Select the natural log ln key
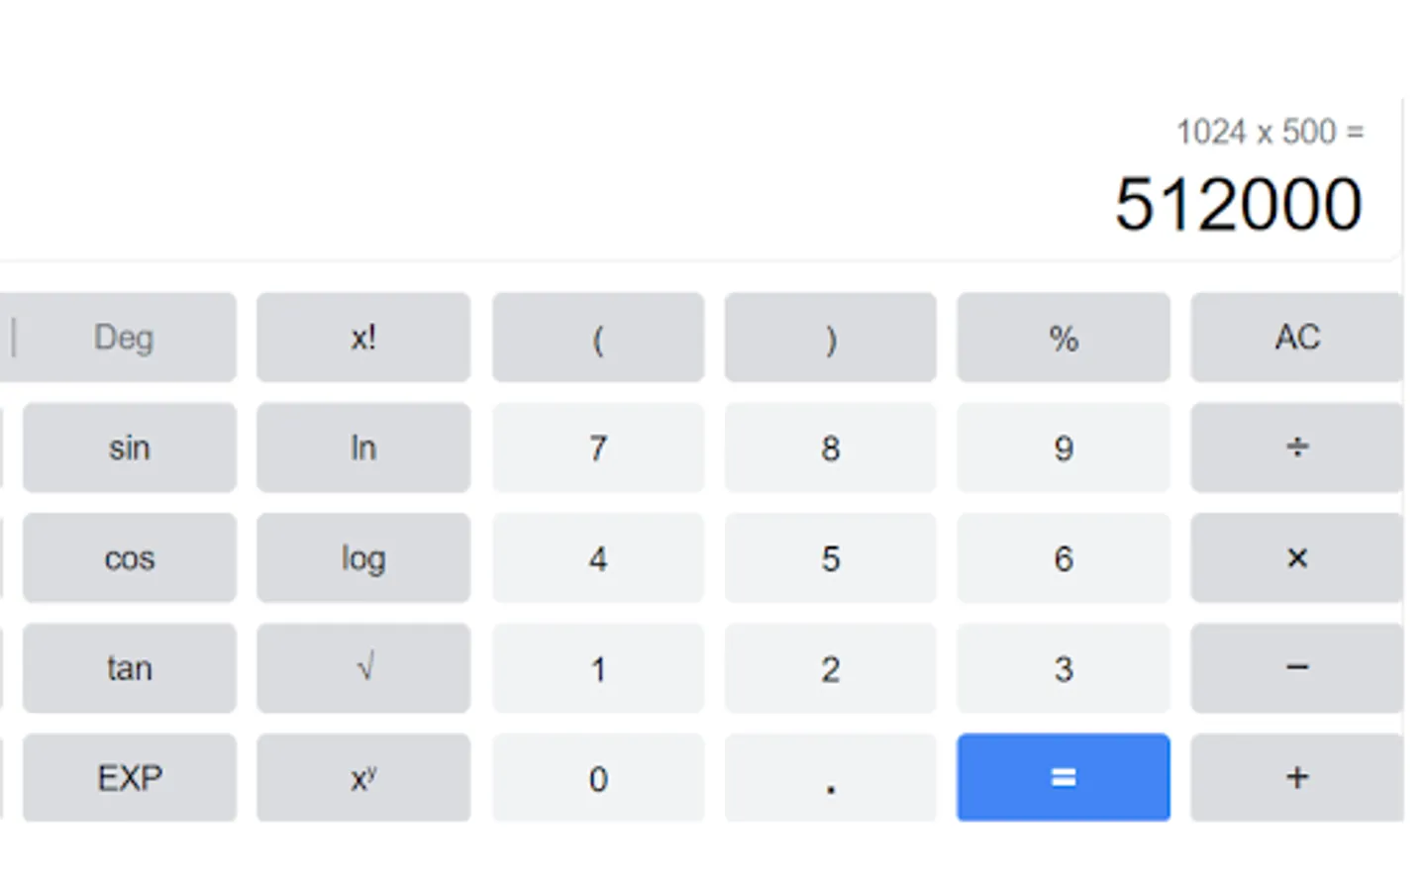Screen dimensions: 1426x891 [362, 447]
